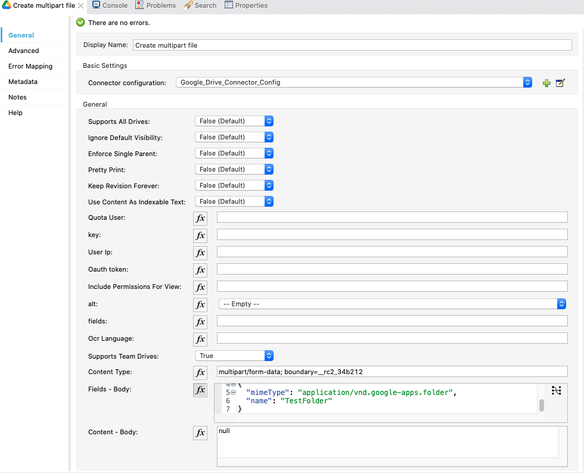Open the mapping icon beside Fields Body editor
This screenshot has width=584, height=473.
click(x=556, y=390)
